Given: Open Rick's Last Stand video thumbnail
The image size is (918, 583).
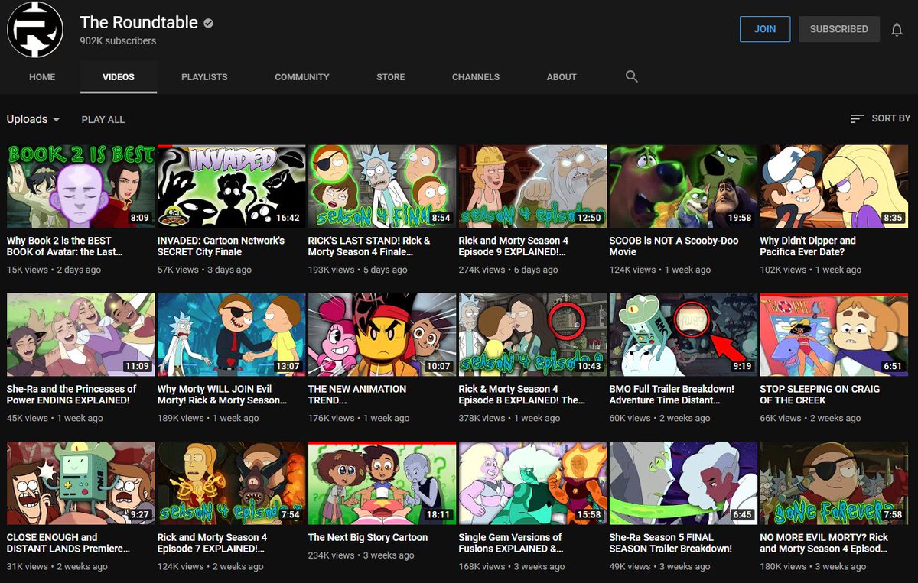Looking at the screenshot, I should click(382, 186).
